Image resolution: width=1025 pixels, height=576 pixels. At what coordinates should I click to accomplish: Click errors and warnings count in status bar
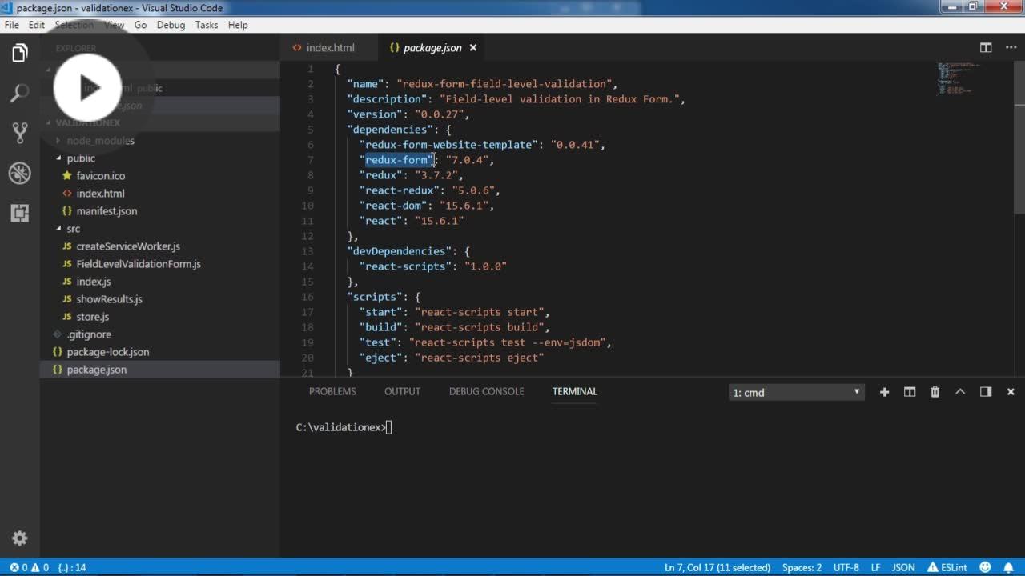(29, 567)
